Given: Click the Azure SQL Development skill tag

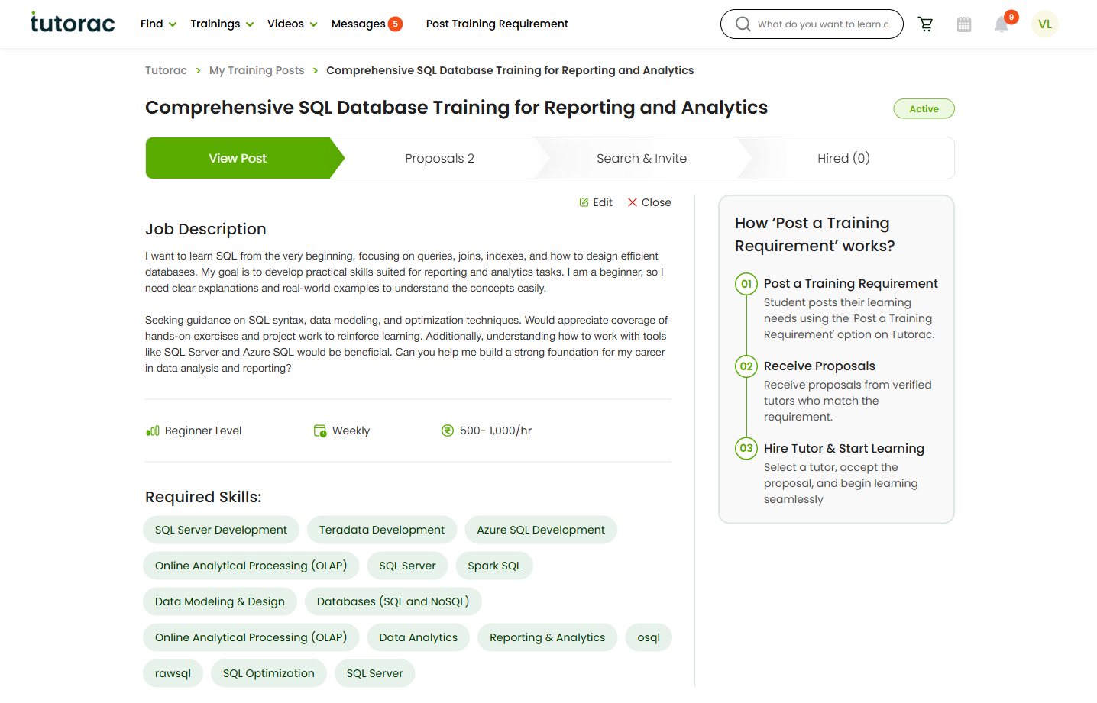Looking at the screenshot, I should 541,530.
